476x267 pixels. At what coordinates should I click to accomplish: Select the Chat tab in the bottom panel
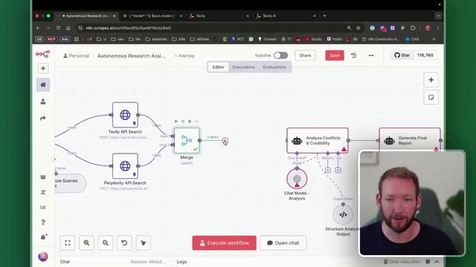(65, 262)
